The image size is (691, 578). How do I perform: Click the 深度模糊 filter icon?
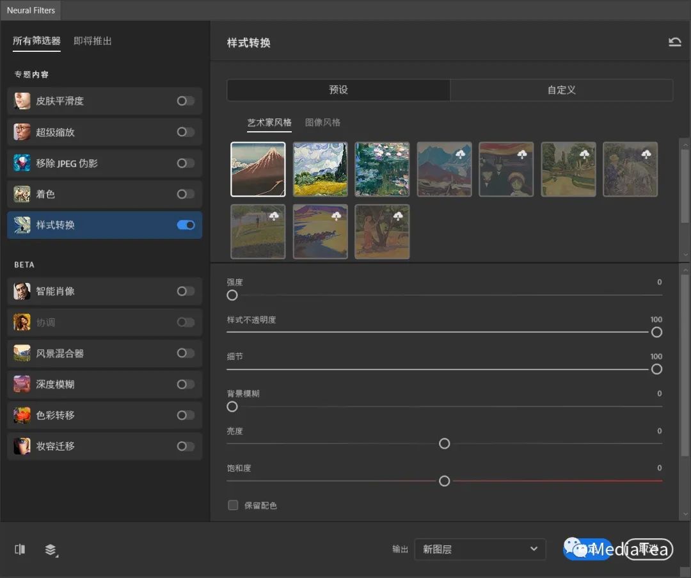point(22,384)
